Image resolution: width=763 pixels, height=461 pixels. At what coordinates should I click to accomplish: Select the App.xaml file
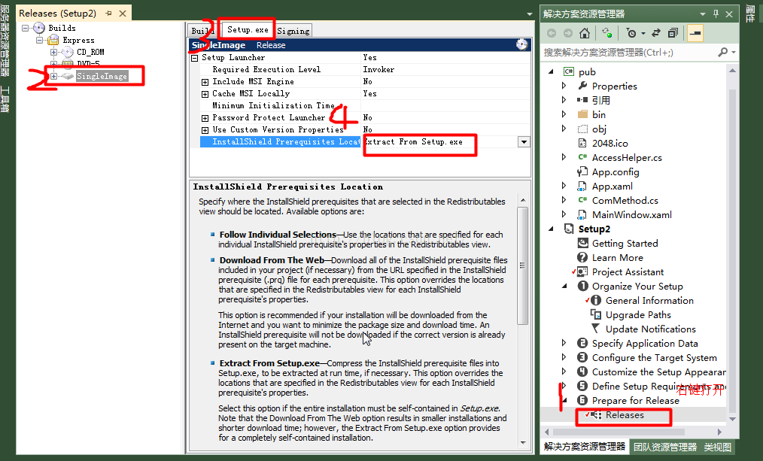[x=613, y=187]
